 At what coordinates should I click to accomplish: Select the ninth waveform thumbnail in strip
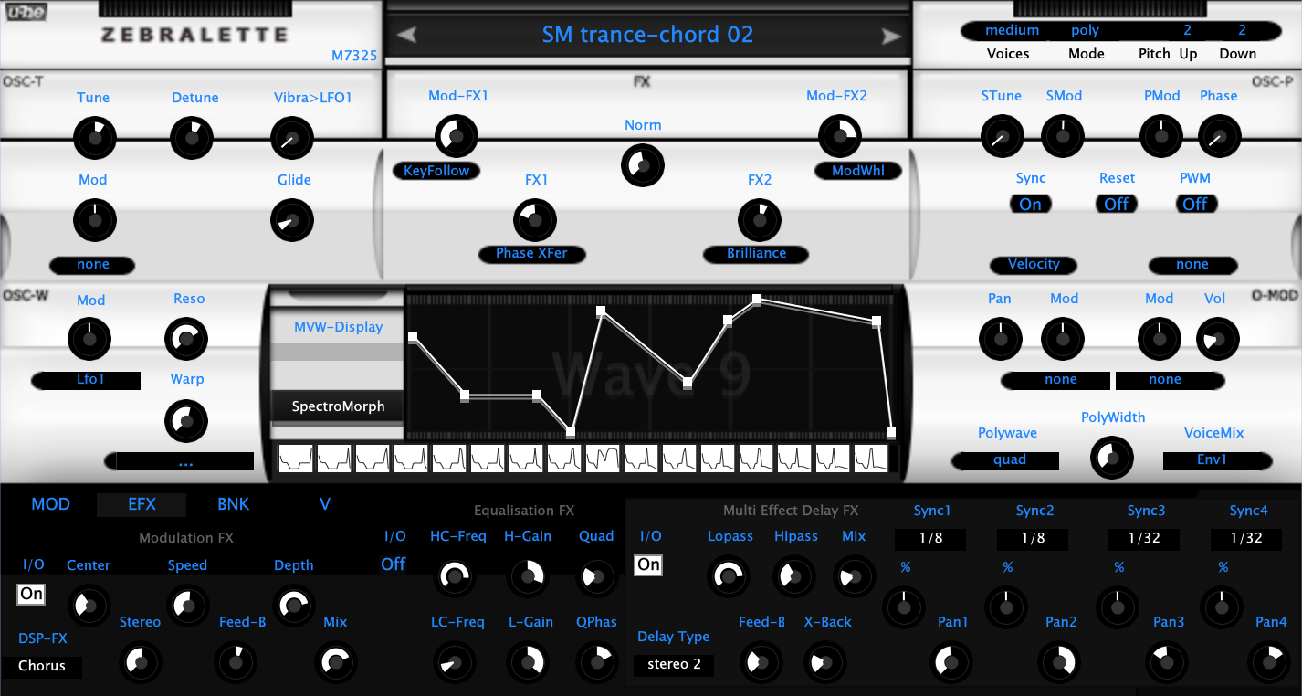click(603, 458)
